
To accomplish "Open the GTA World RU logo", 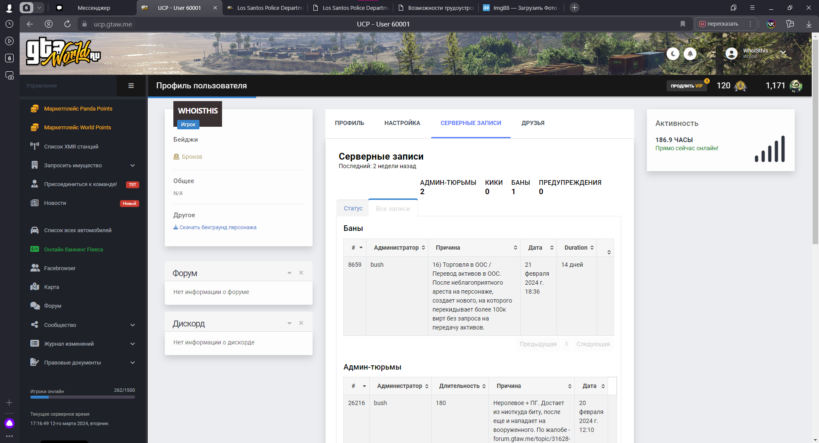I will click(64, 52).
